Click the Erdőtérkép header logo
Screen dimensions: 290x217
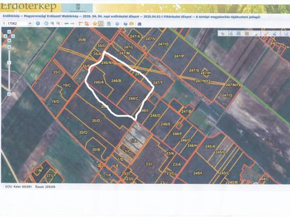click(28, 7)
